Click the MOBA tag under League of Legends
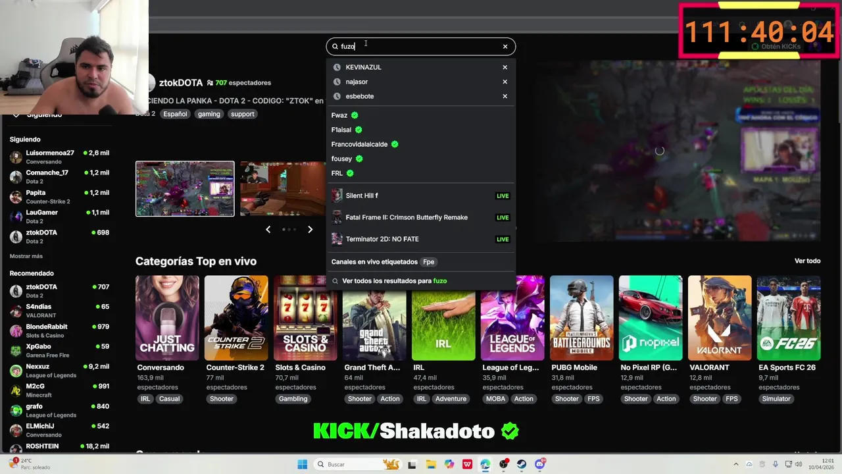Screen dimensions: 842x474 [495, 399]
